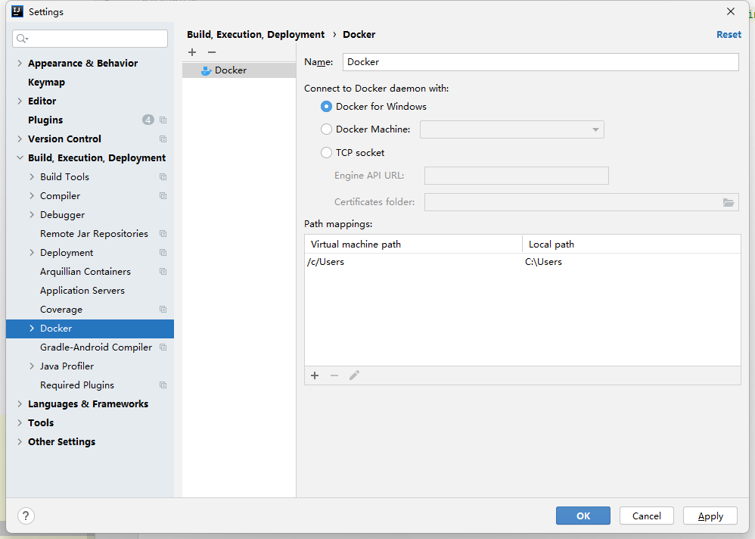
Task: Select the Docker whale icon in the list
Action: (x=206, y=70)
